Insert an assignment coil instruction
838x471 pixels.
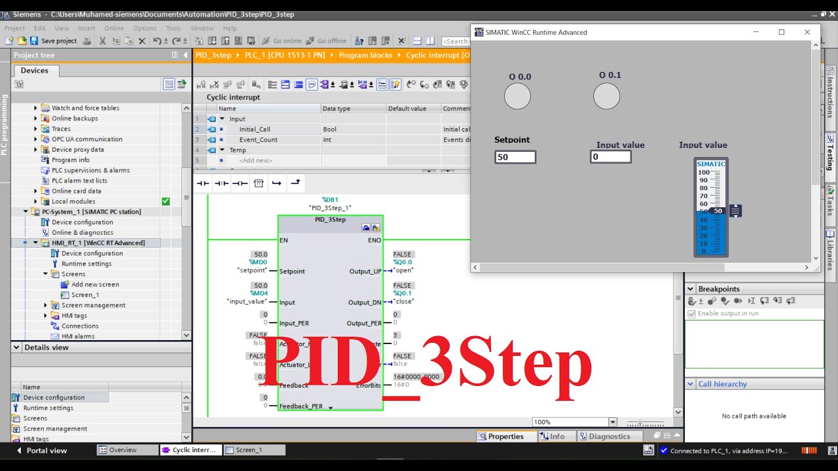(x=240, y=183)
